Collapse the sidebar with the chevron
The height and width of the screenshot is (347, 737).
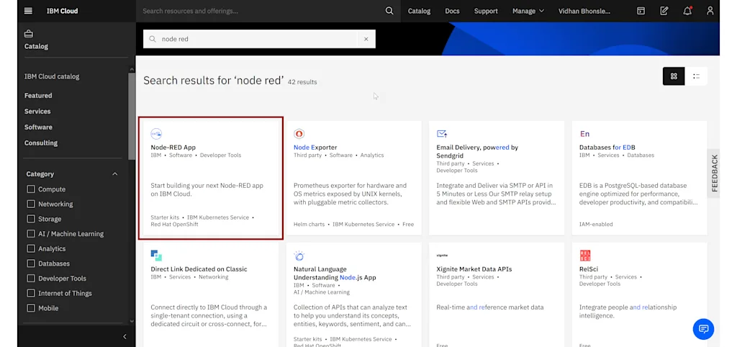tap(125, 336)
